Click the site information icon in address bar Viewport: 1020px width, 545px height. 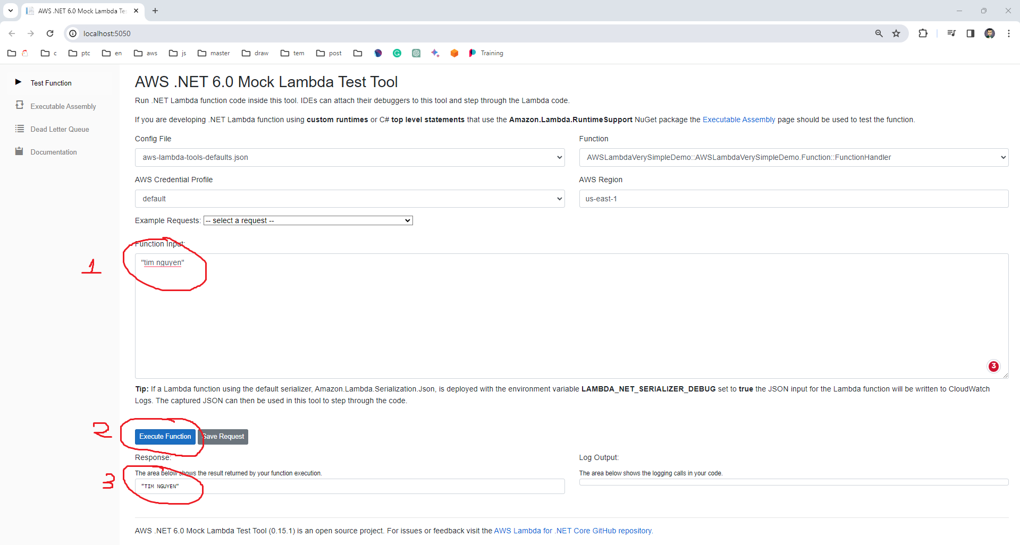point(73,33)
